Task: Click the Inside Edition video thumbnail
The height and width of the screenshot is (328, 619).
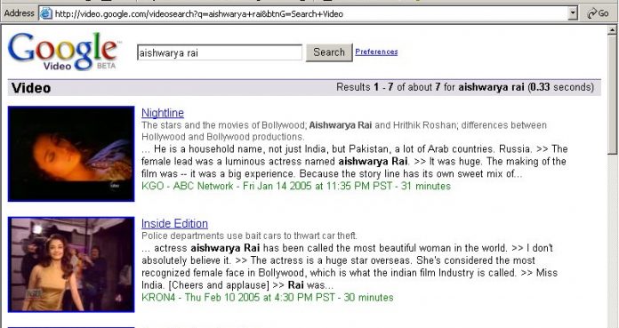Action: click(x=71, y=265)
